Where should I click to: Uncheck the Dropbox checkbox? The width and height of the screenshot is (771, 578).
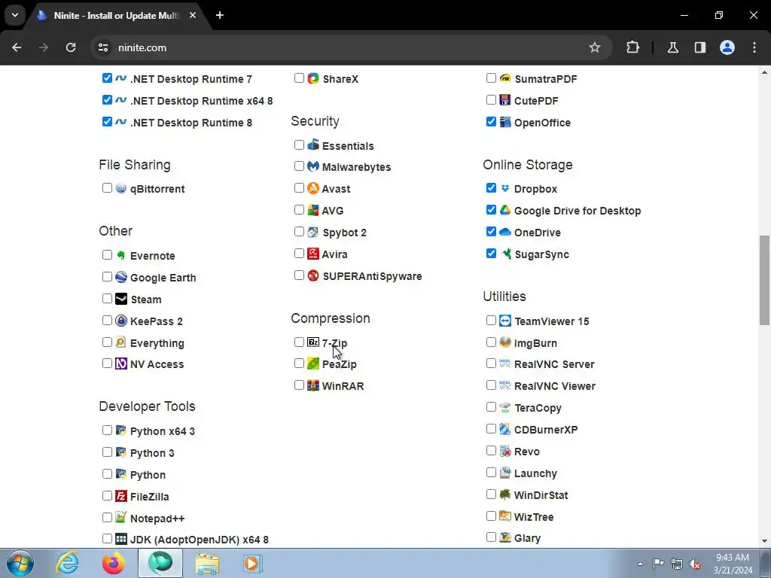[x=491, y=187]
